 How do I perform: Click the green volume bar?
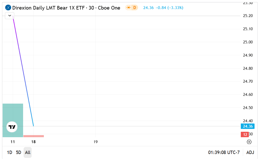click(13, 120)
